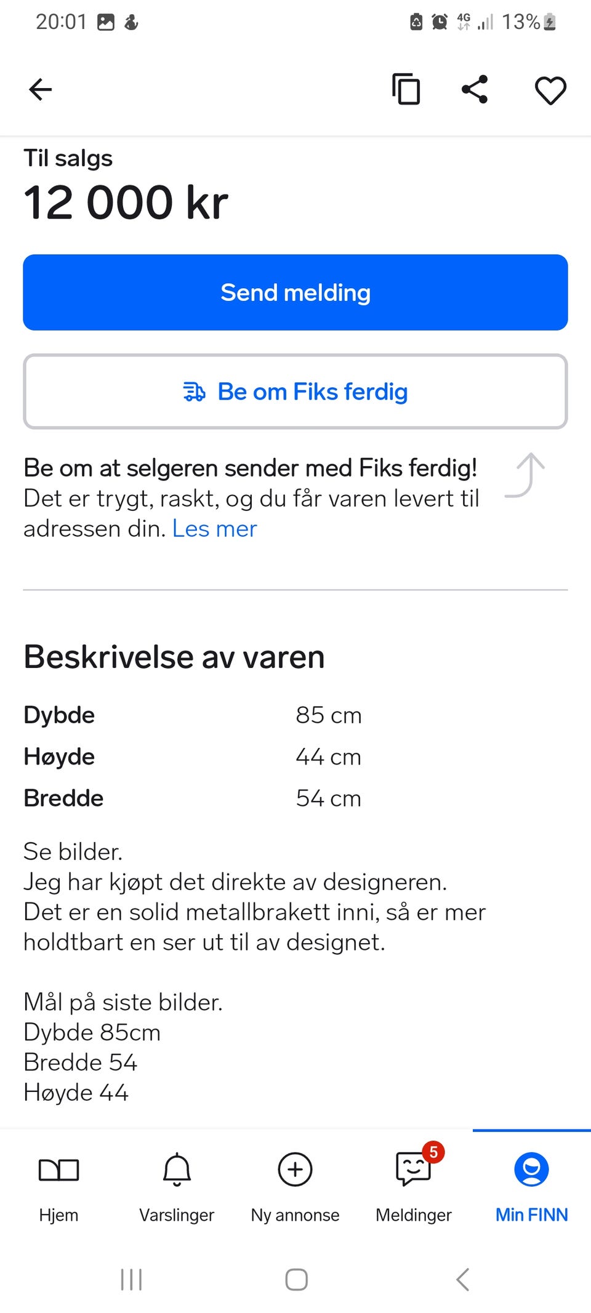Toggle the heart favorite icon
Image resolution: width=591 pixels, height=1313 pixels.
(x=550, y=90)
